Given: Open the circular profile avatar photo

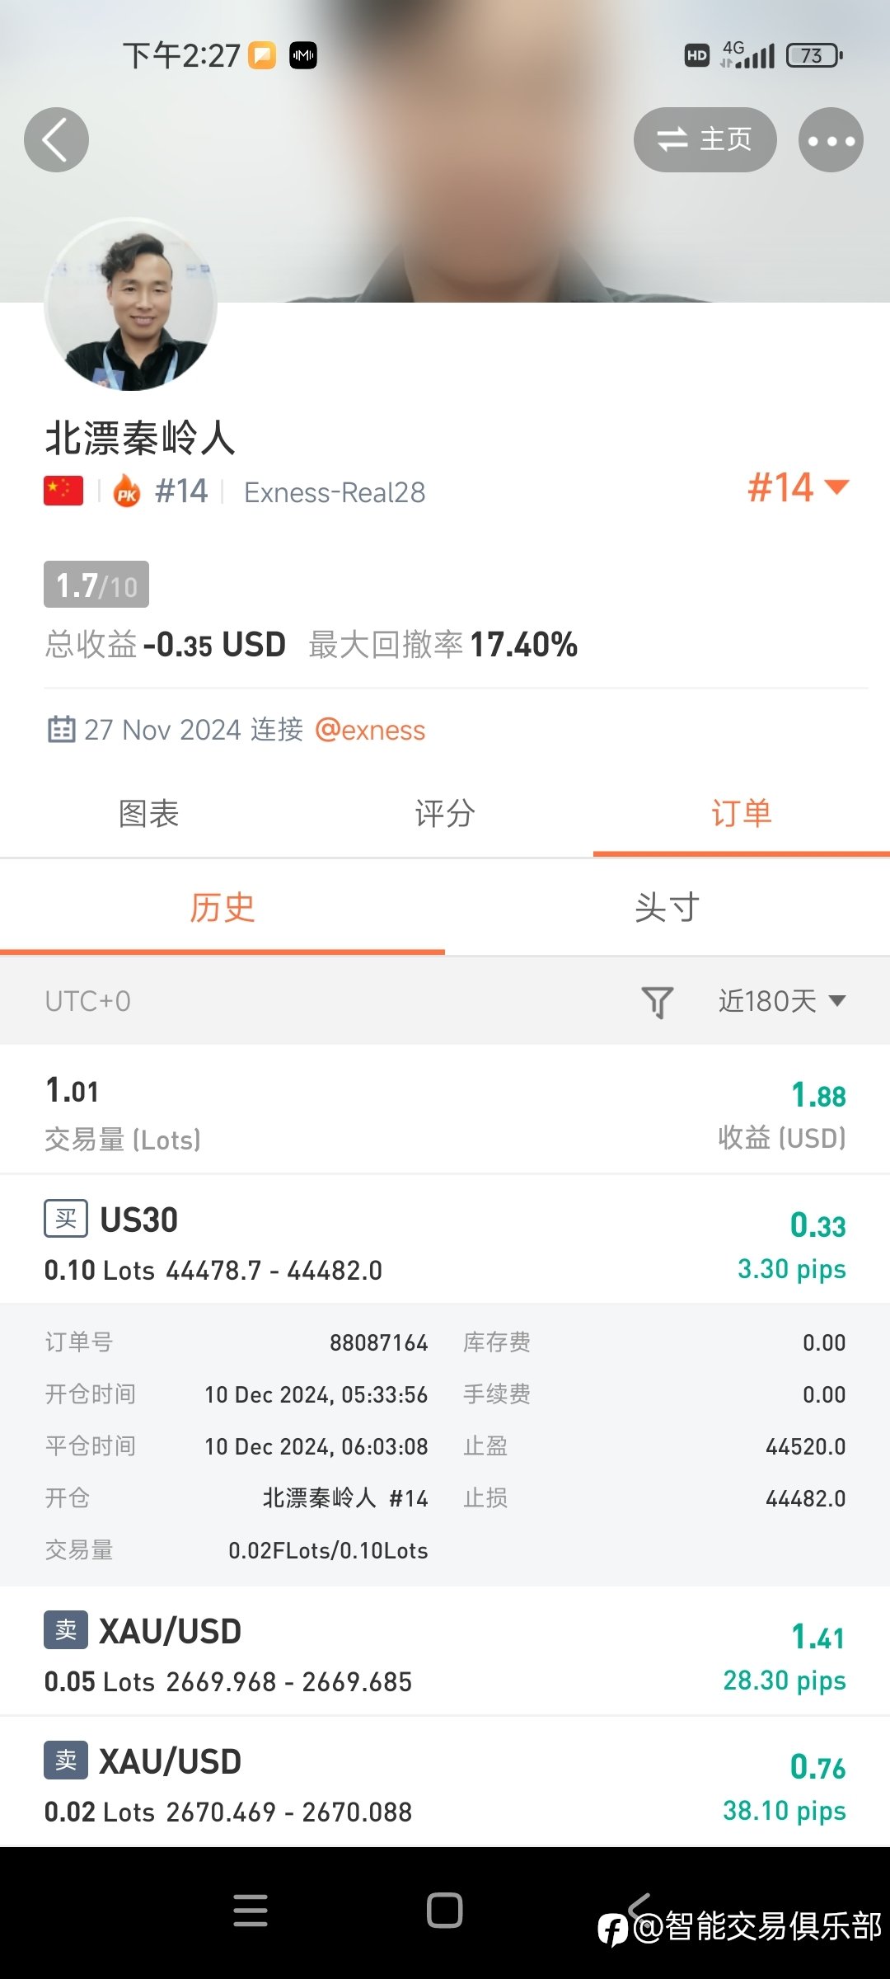Looking at the screenshot, I should click(x=130, y=304).
